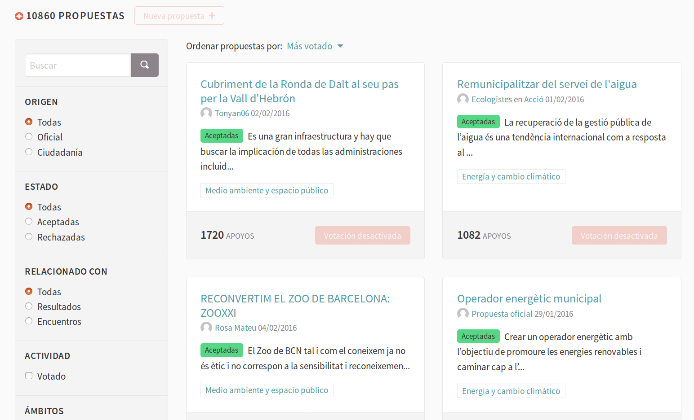
Task: Open Remunicipalitzar del servei de l'aigua proposal
Action: click(x=547, y=84)
